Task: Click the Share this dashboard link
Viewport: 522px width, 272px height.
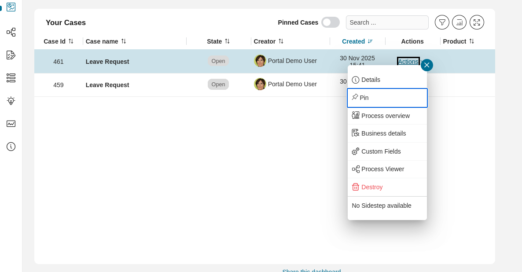Action: coord(312,271)
